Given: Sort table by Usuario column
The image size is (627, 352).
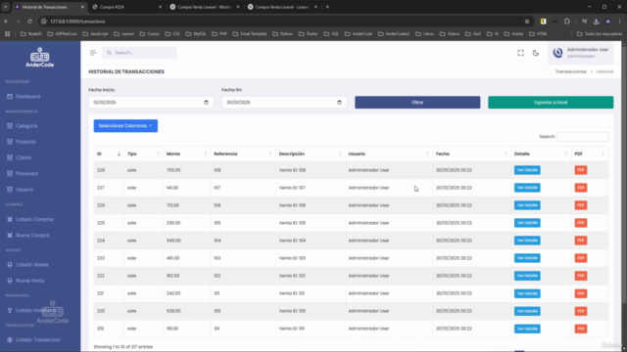Looking at the screenshot, I should [389, 154].
